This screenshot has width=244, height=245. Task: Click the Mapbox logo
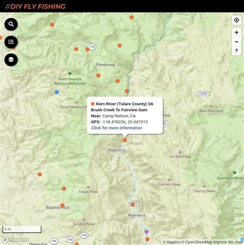15,239
